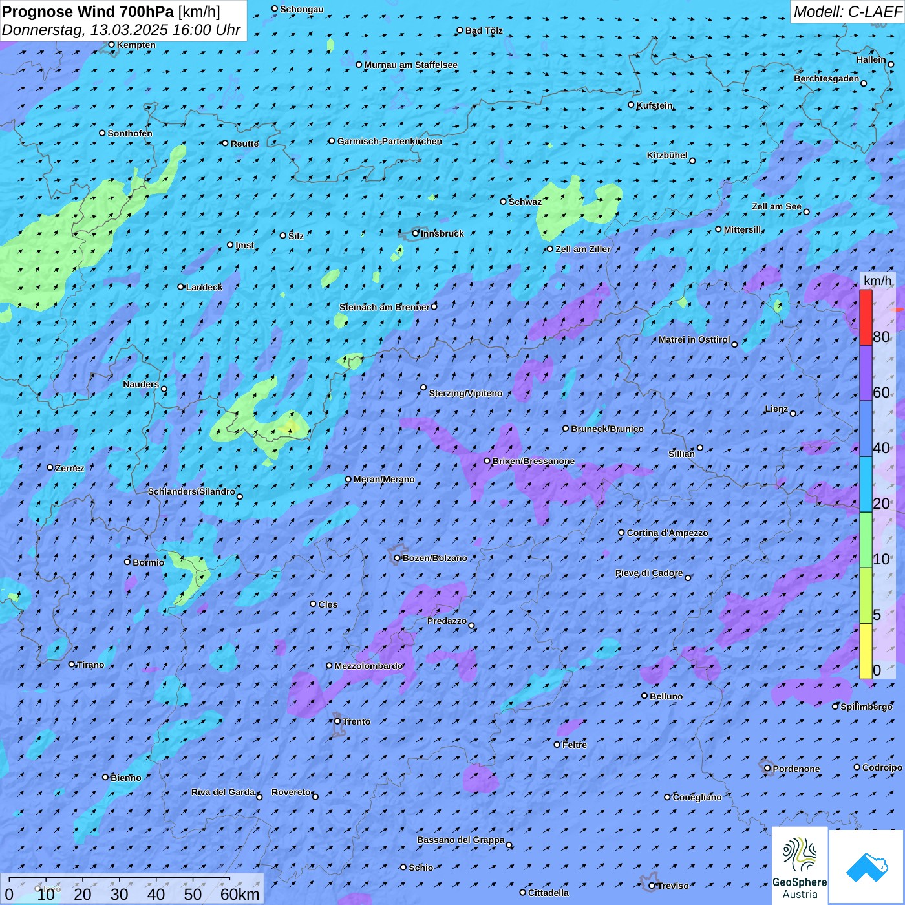
Task: Click the Zernez city label
Action: 70,468
